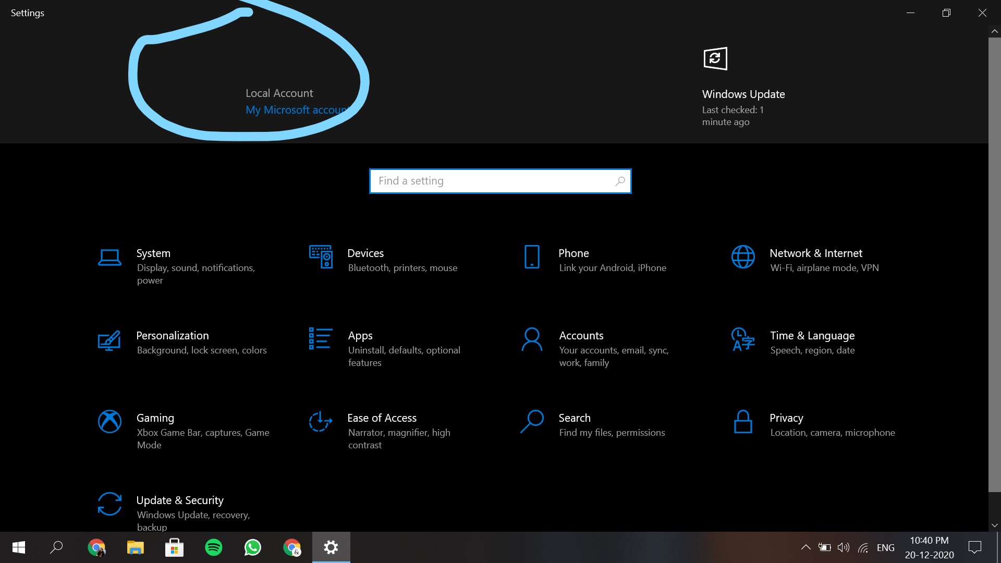Open Update & Security settings title
This screenshot has height=563, width=1001.
coord(180,500)
